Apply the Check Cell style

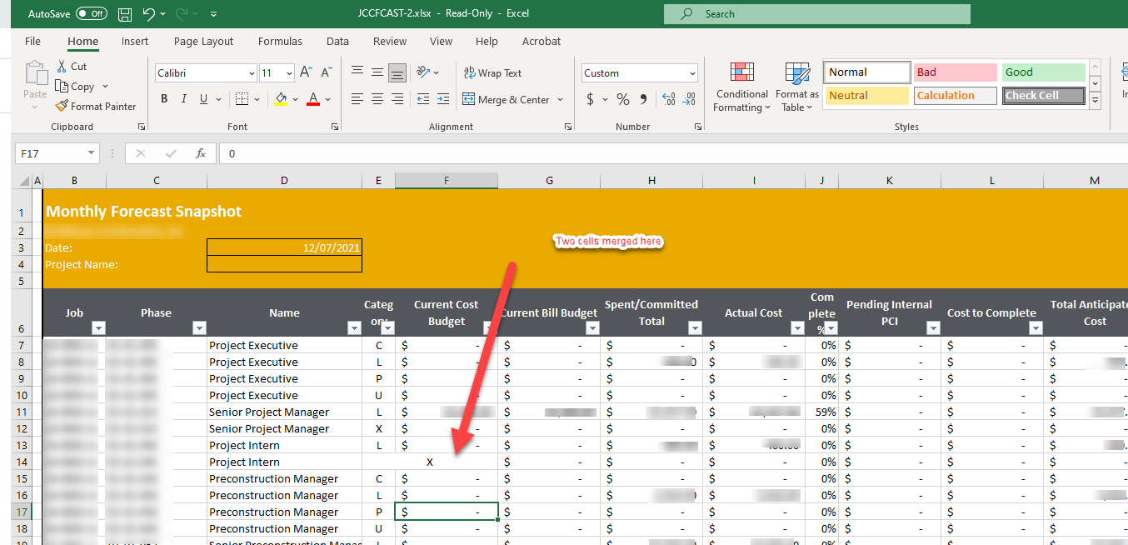pyautogui.click(x=1044, y=96)
